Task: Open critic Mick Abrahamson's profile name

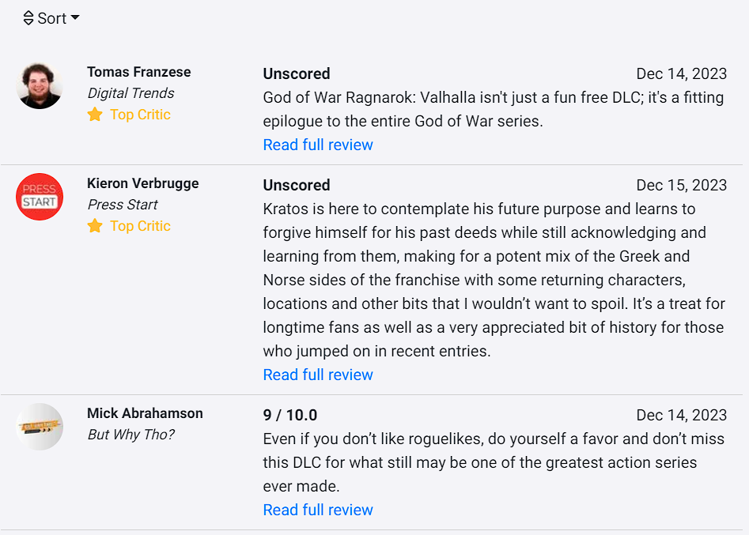Action: tap(145, 413)
